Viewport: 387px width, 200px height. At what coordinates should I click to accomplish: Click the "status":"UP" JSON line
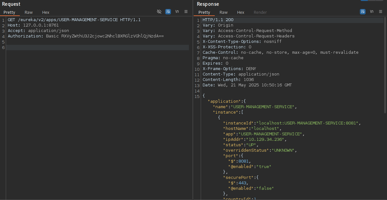click(240, 145)
